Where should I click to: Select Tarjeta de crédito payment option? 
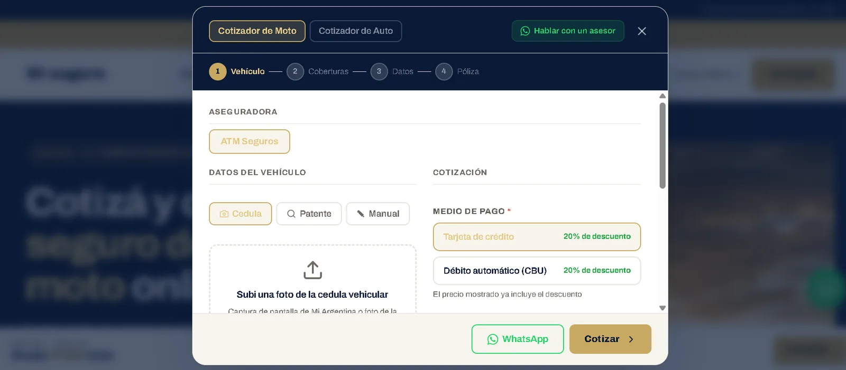537,237
